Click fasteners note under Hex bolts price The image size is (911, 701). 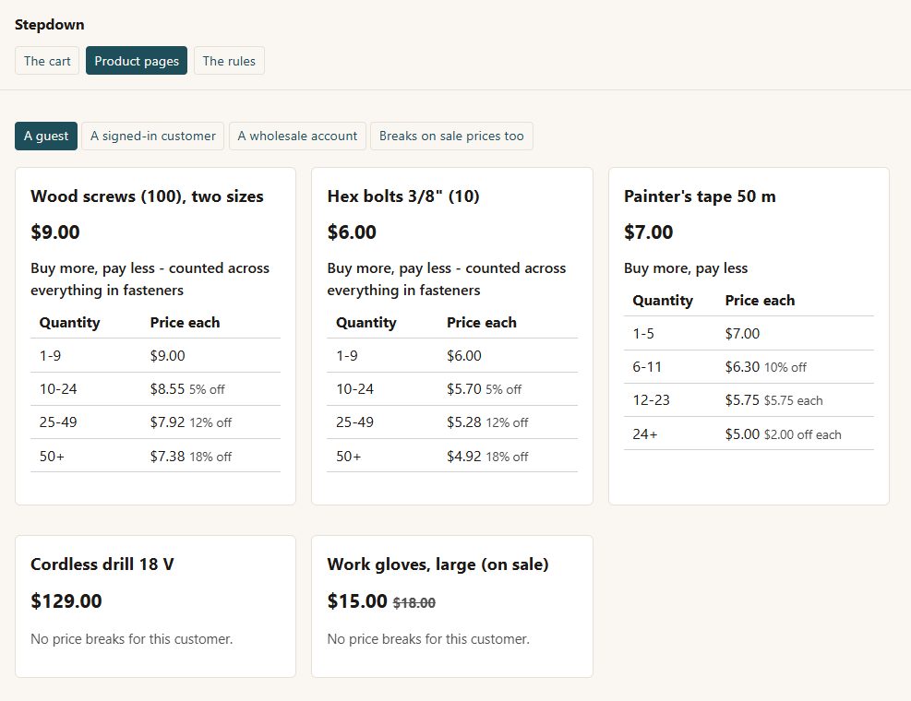click(x=446, y=279)
